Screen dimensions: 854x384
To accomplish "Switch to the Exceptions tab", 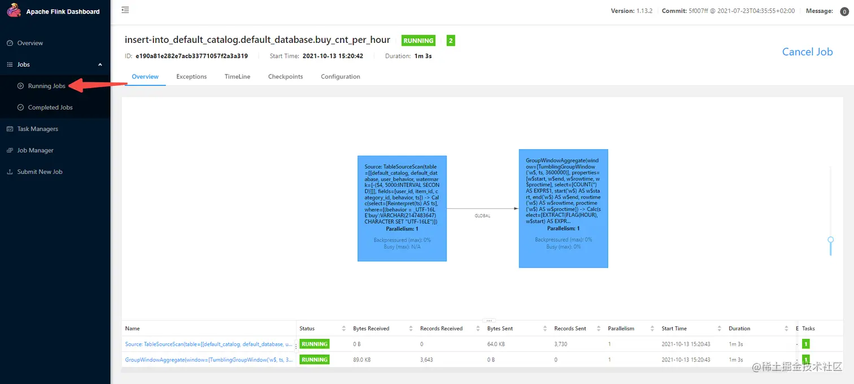I will pyautogui.click(x=191, y=77).
